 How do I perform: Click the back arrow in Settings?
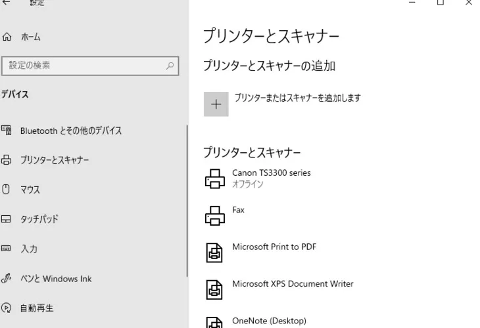coord(7,3)
